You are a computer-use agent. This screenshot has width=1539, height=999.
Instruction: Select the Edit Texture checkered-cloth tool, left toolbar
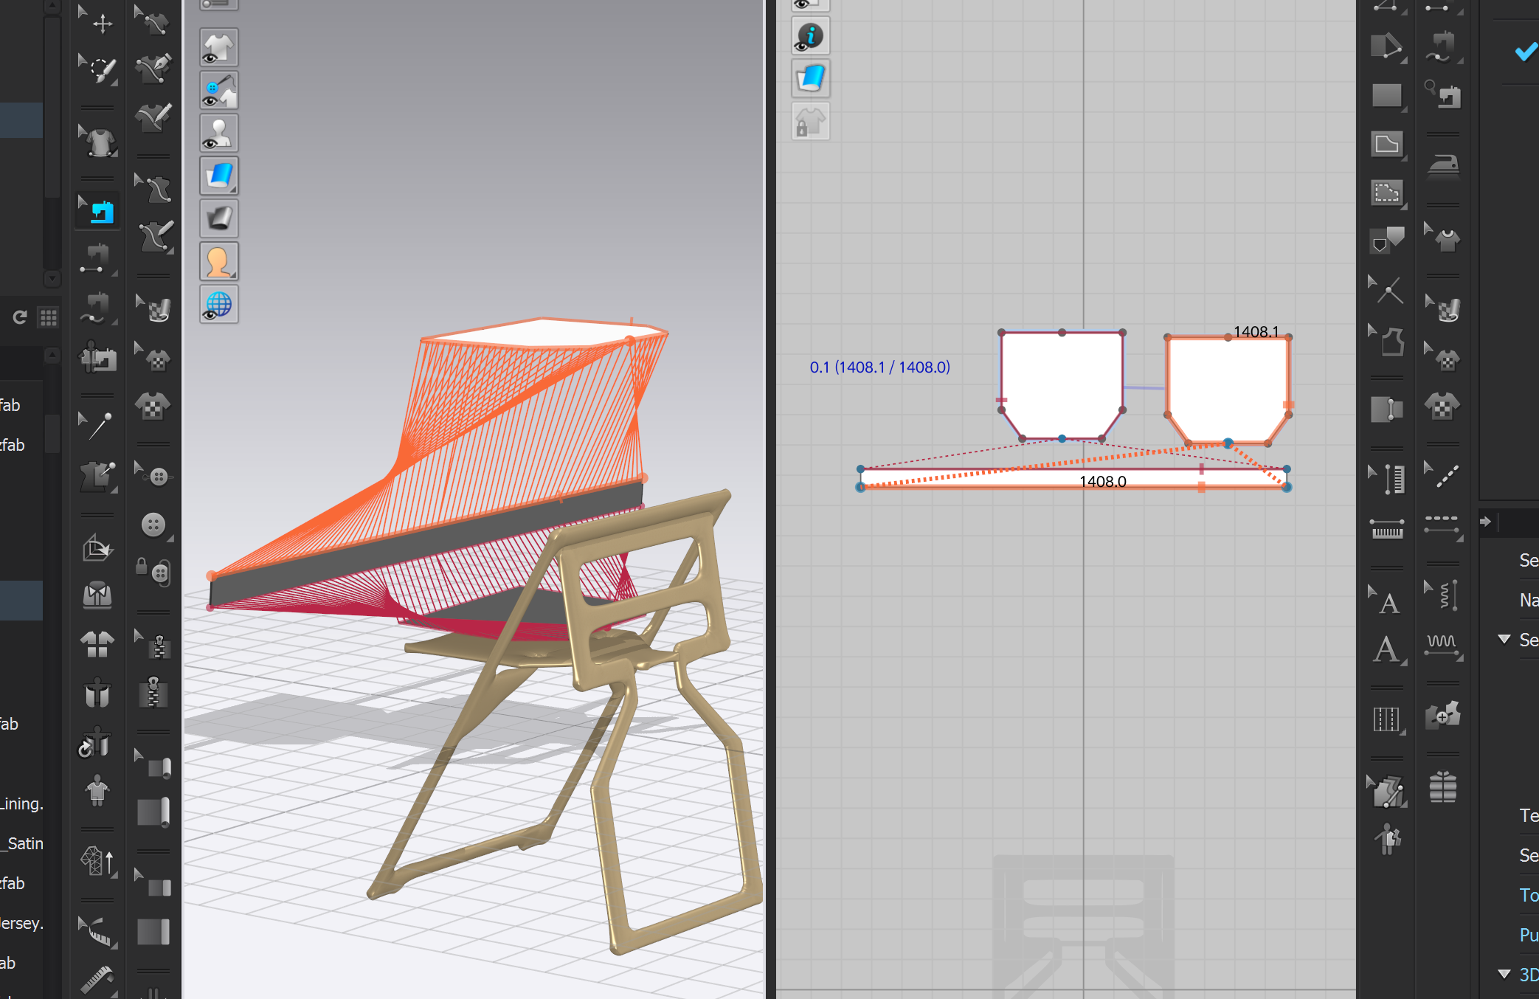[154, 309]
